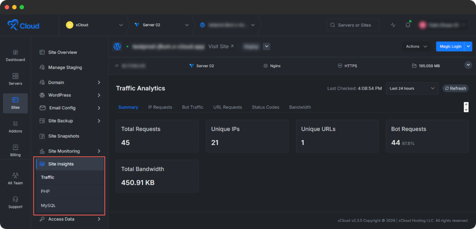Screen dimensions: 476x229
Task: Open the notifications bell icon
Action: click(x=408, y=25)
